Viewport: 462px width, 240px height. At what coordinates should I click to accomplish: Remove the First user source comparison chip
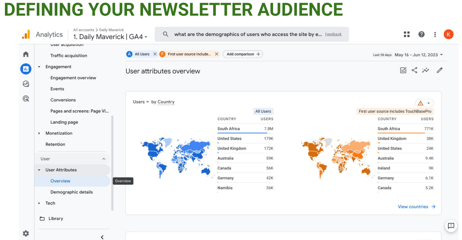click(x=217, y=54)
